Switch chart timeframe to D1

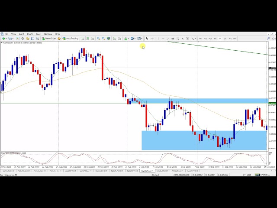pyautogui.click(x=225, y=39)
